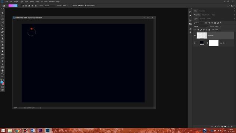Open the layer Fill dropdown arrow

[x=220, y=30]
